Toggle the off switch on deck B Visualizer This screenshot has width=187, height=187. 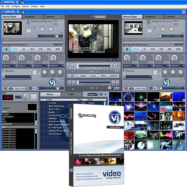[x=161, y=16]
